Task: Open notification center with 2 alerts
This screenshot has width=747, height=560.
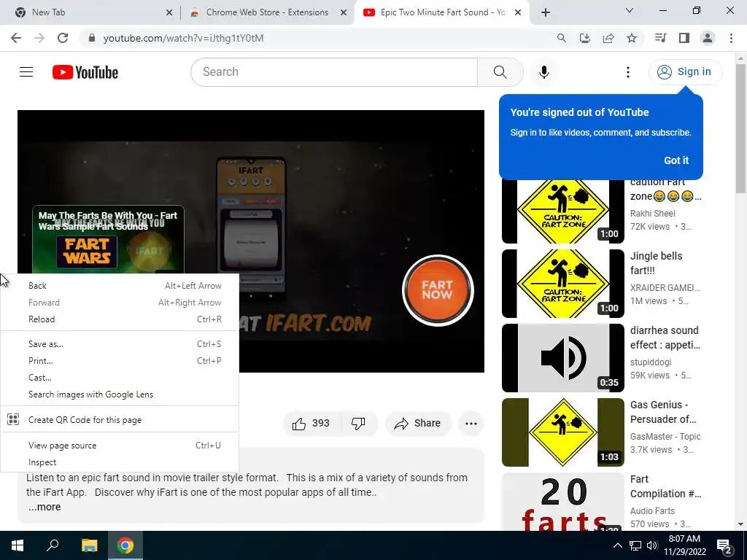Action: [724, 547]
